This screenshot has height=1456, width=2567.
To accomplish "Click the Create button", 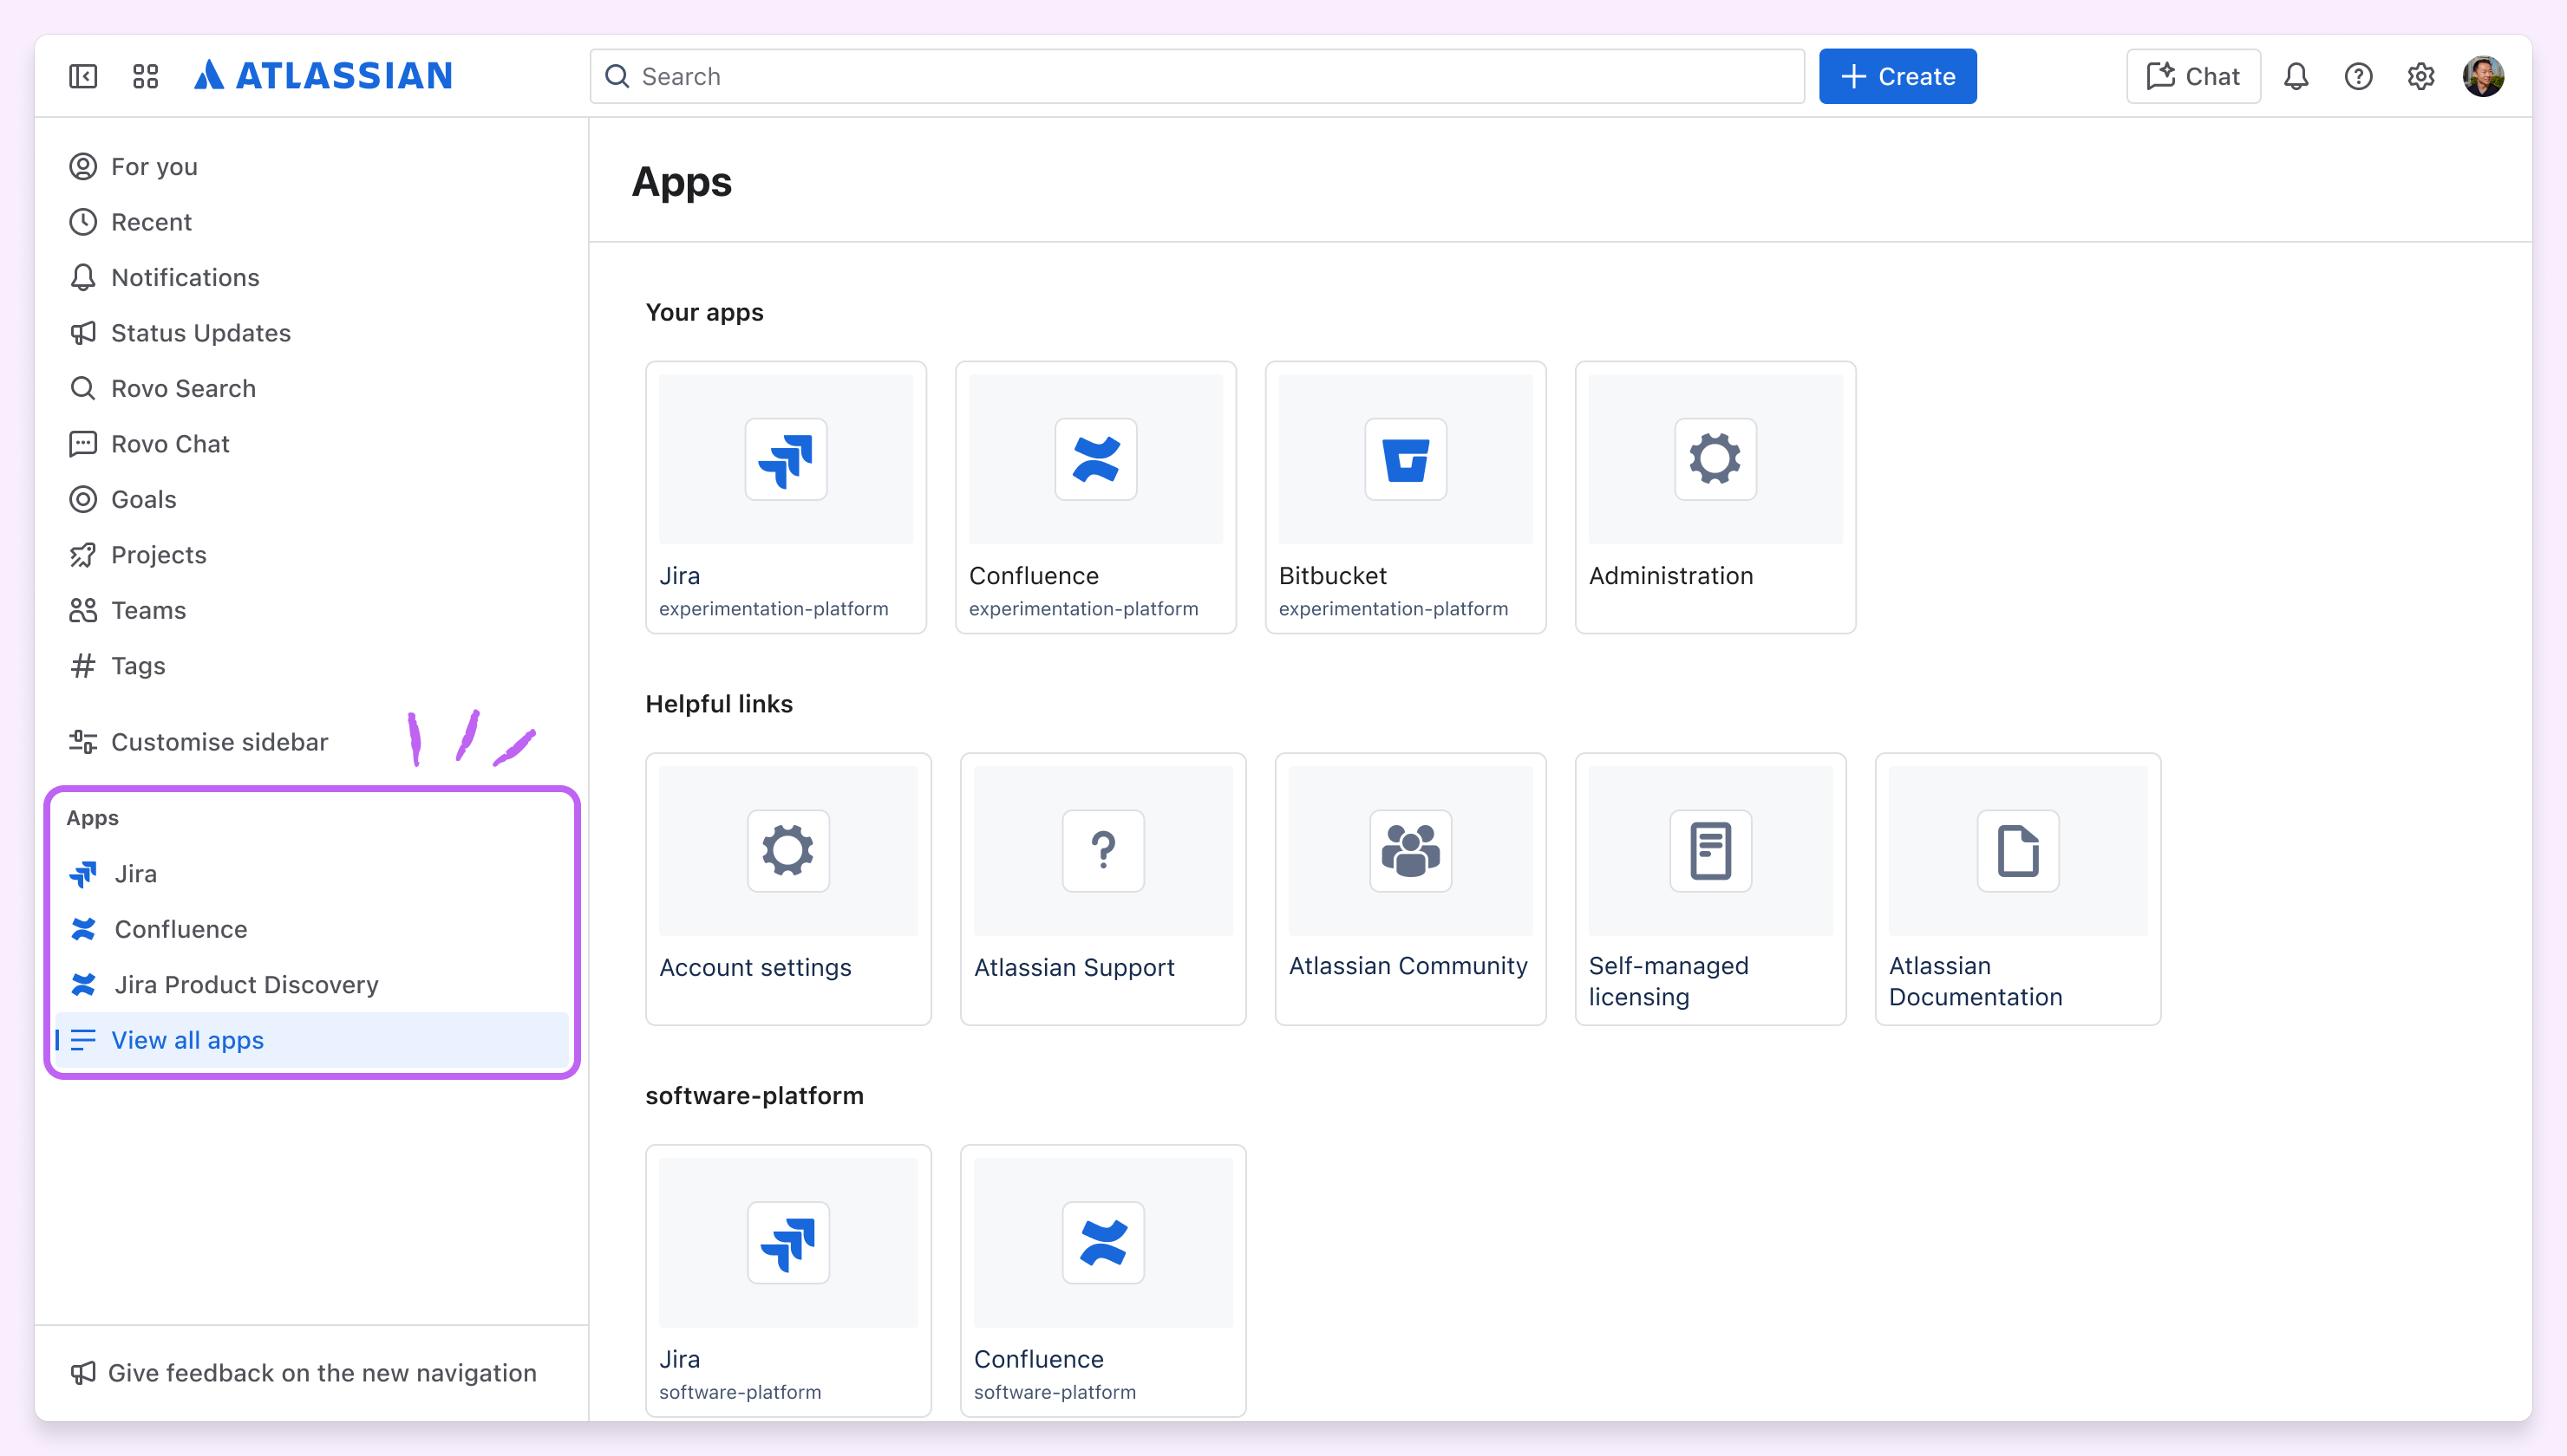I will tap(1897, 76).
